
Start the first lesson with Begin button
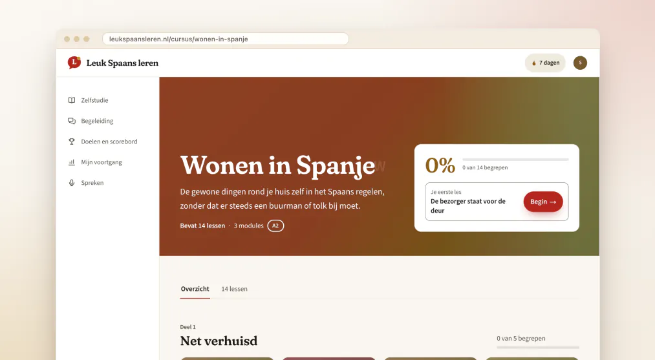pyautogui.click(x=543, y=202)
